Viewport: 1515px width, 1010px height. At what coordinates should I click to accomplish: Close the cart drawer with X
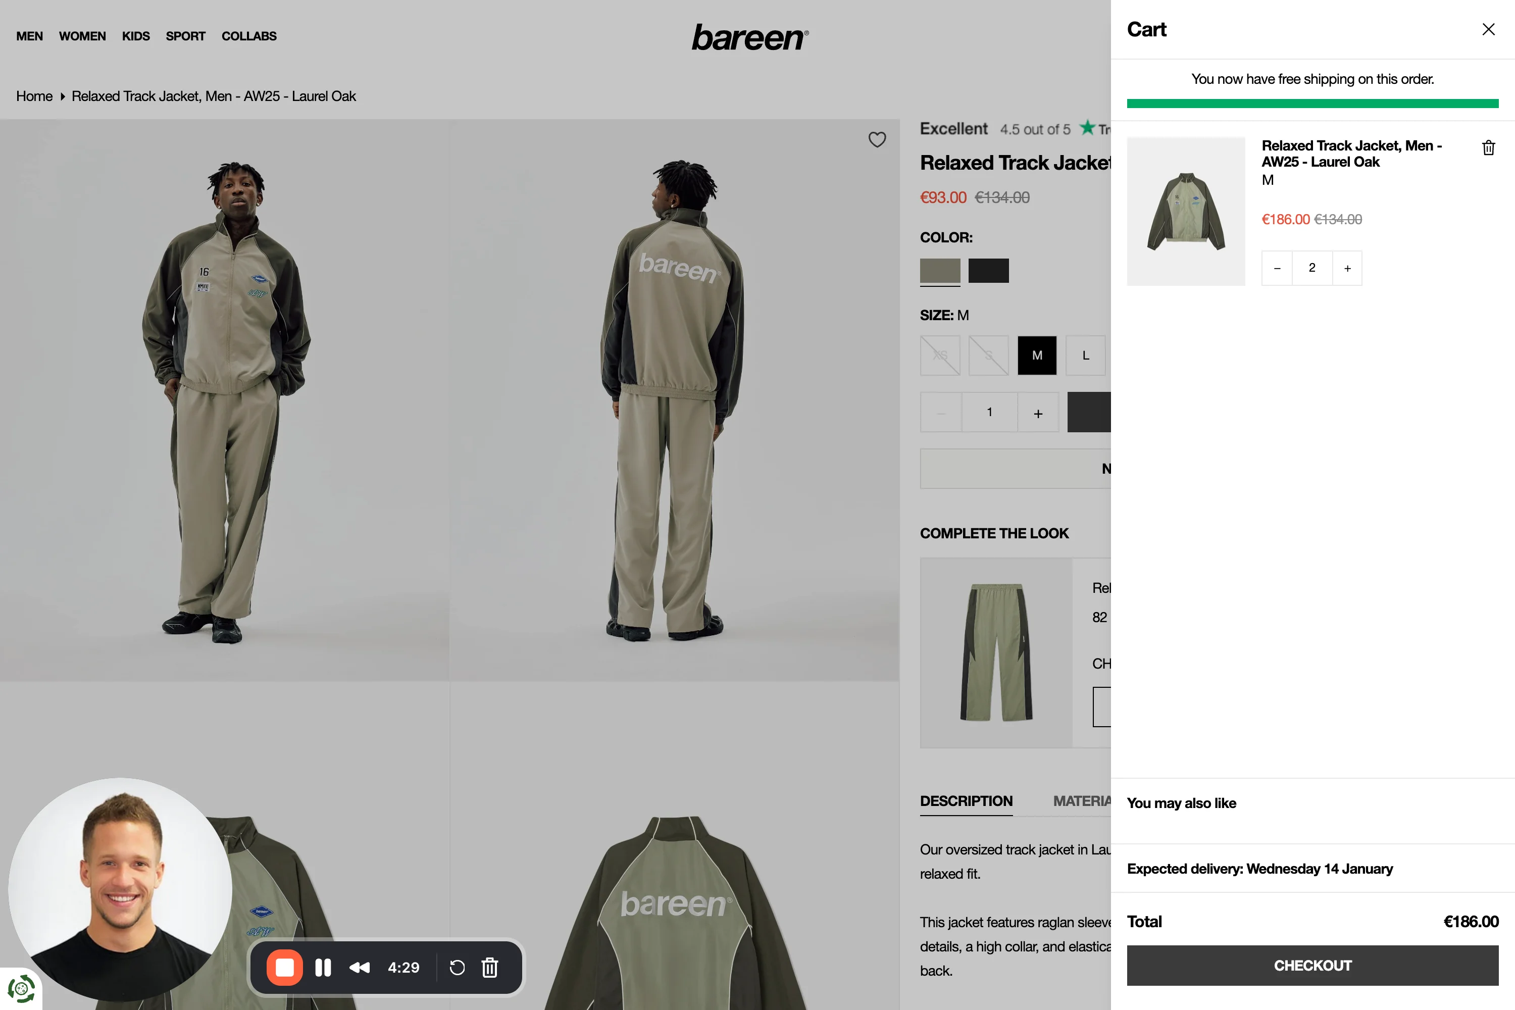pyautogui.click(x=1488, y=30)
